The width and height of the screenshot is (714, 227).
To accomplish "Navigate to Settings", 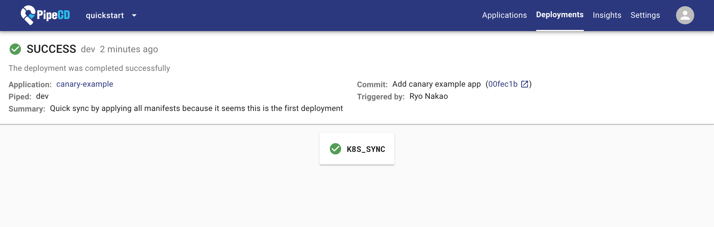I will pyautogui.click(x=645, y=15).
